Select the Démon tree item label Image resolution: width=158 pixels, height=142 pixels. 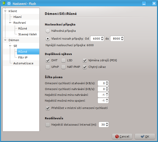(14, 40)
